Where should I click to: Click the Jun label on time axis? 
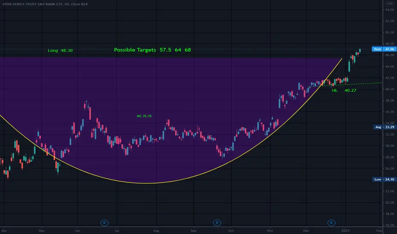(x=78, y=231)
